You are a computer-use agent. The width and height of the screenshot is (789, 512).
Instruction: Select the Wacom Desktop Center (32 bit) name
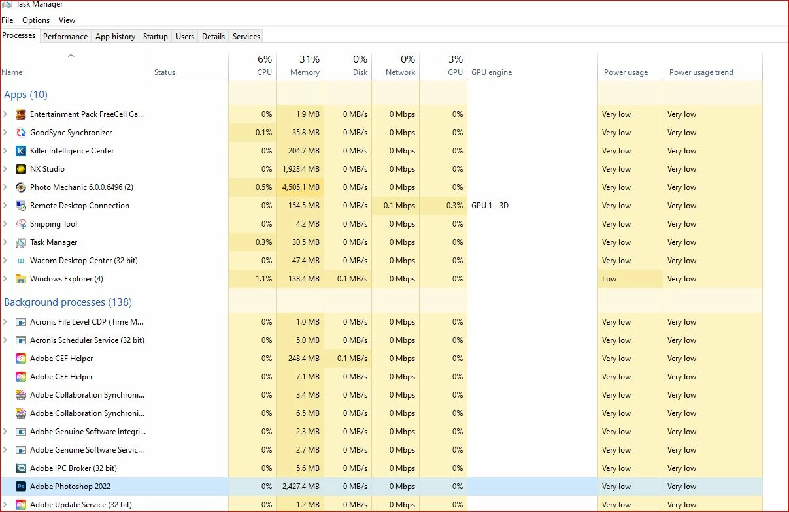(x=84, y=261)
